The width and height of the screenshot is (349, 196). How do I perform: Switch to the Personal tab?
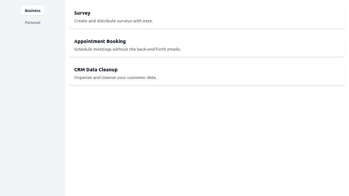point(33,22)
